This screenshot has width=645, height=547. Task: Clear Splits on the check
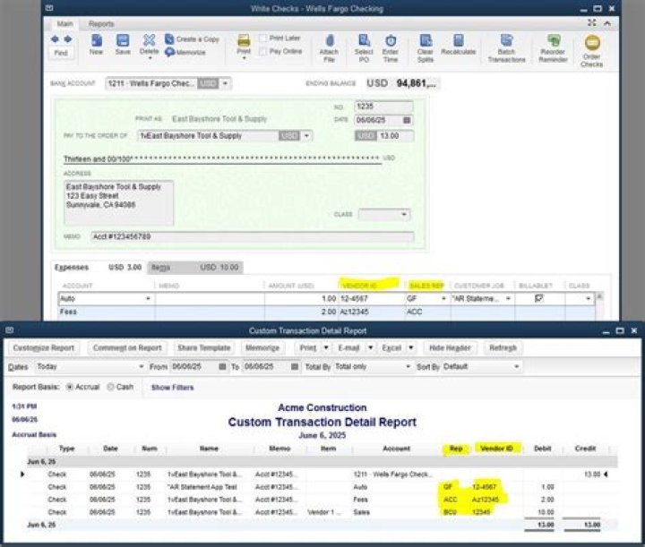pyautogui.click(x=425, y=48)
